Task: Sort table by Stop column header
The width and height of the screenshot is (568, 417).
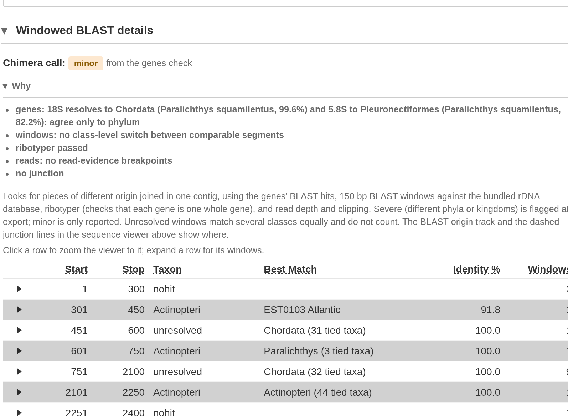Action: (134, 269)
